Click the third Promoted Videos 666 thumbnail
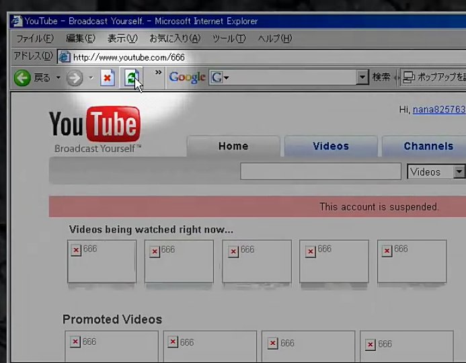 point(308,346)
